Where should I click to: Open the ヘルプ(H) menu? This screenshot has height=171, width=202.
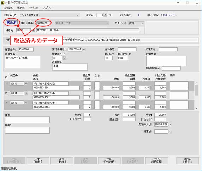[46, 8]
